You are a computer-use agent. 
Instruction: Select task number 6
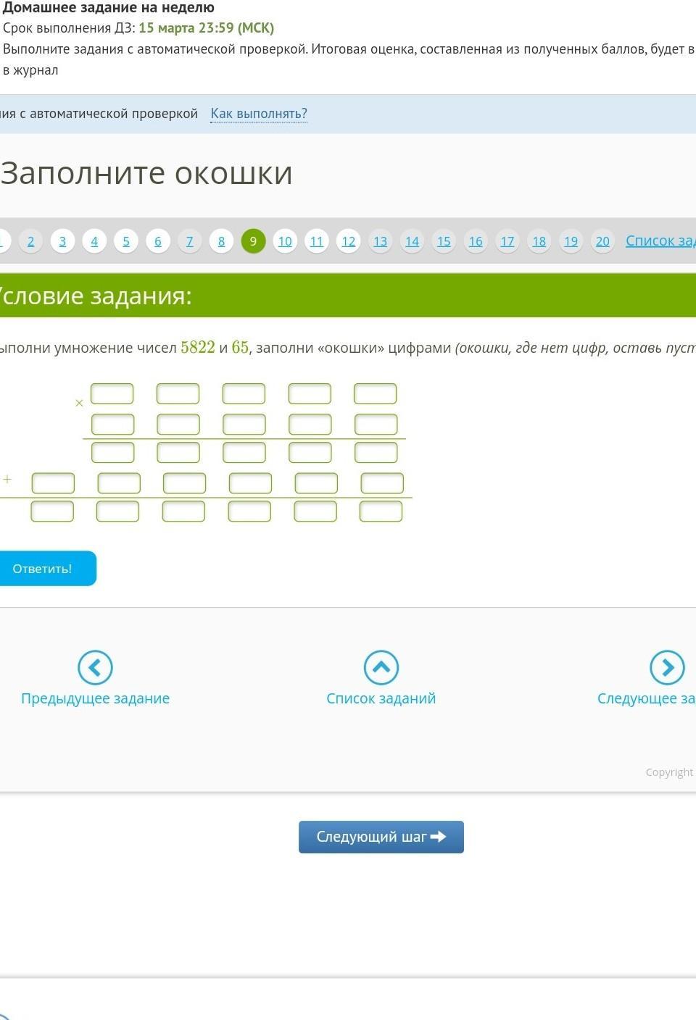click(158, 241)
